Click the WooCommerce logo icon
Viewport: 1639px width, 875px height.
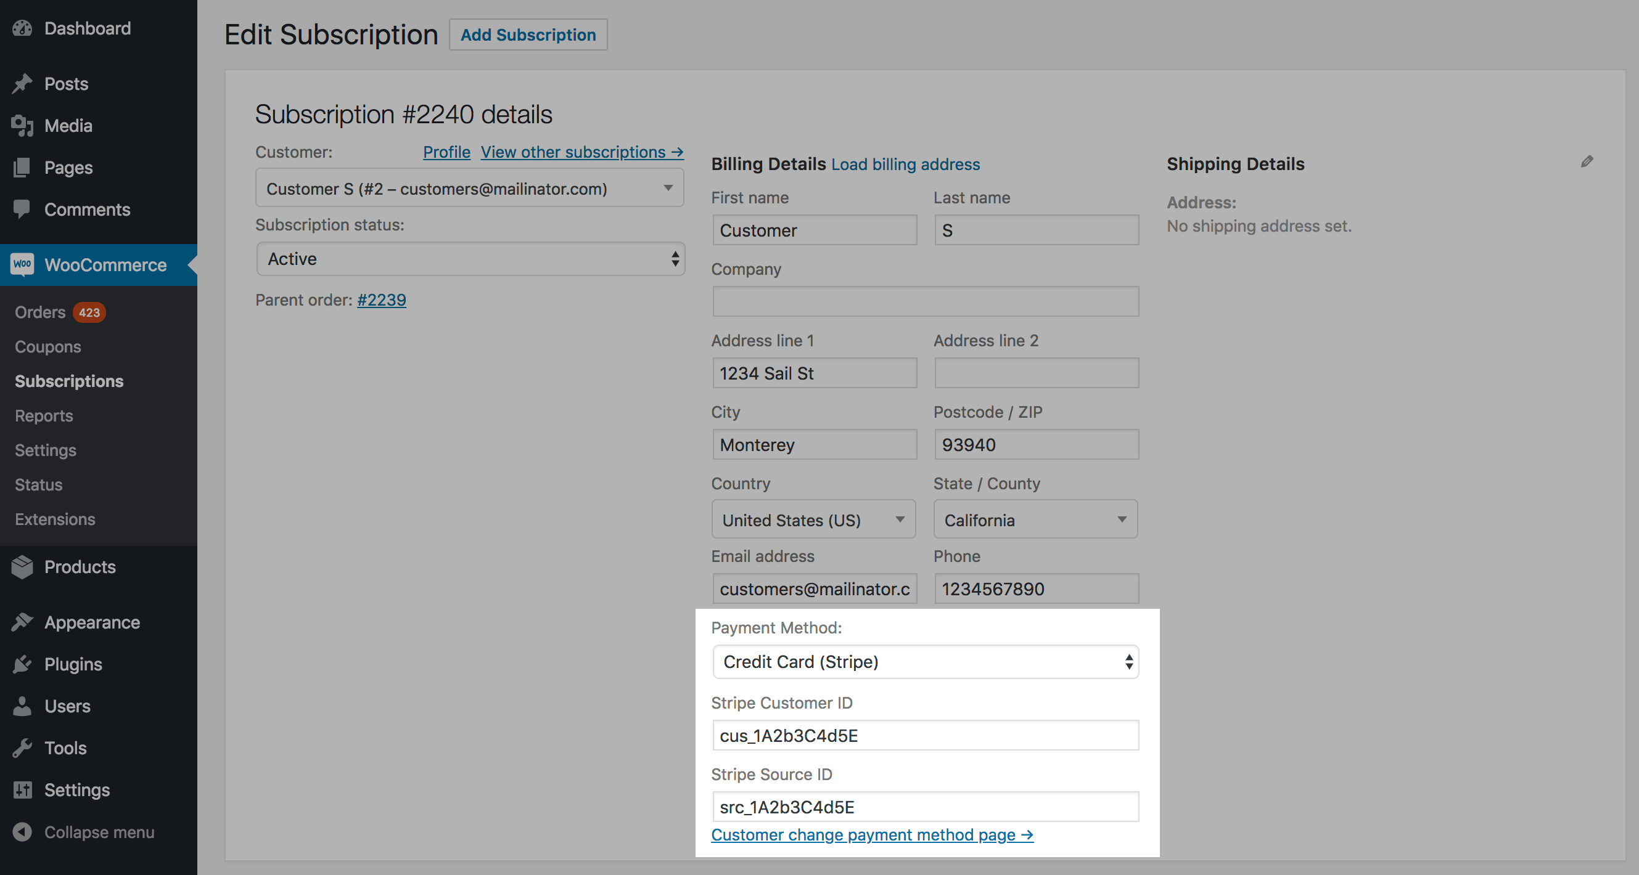[x=21, y=264]
